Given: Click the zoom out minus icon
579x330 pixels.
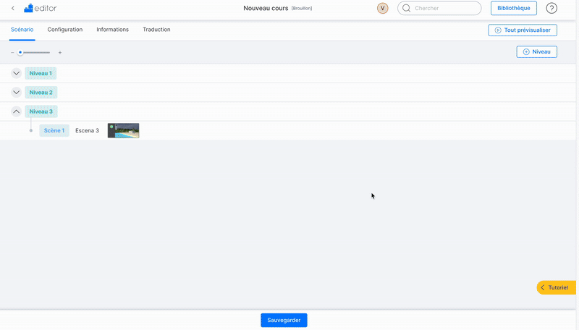Looking at the screenshot, I should point(12,53).
